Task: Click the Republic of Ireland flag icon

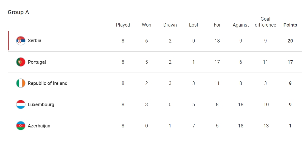Action: pos(20,83)
